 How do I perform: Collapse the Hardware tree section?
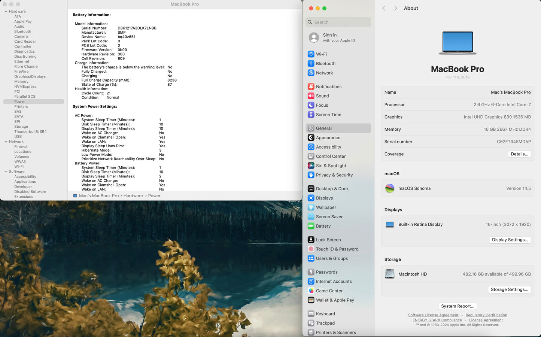point(6,12)
